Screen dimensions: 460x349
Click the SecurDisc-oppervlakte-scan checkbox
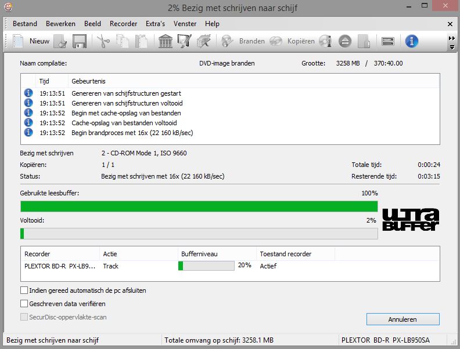(24, 317)
